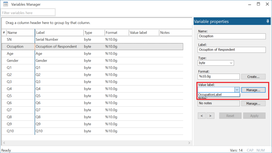Select OccupationLabel from the dropdown list

click(219, 95)
